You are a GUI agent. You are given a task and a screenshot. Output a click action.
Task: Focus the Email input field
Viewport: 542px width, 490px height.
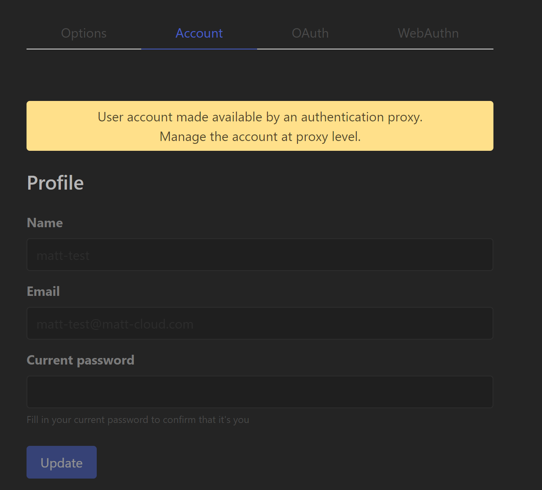click(260, 323)
